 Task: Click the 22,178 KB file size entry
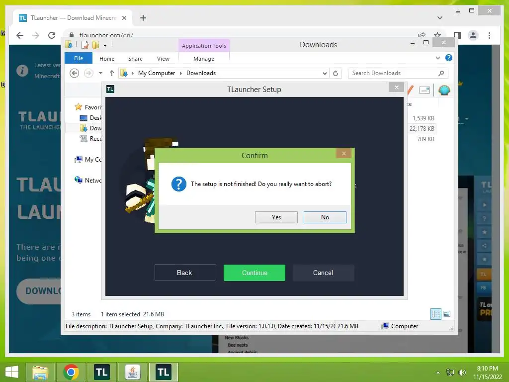(422, 129)
